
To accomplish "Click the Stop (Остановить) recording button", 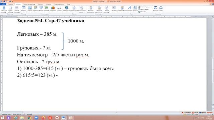I will [186, 113].
